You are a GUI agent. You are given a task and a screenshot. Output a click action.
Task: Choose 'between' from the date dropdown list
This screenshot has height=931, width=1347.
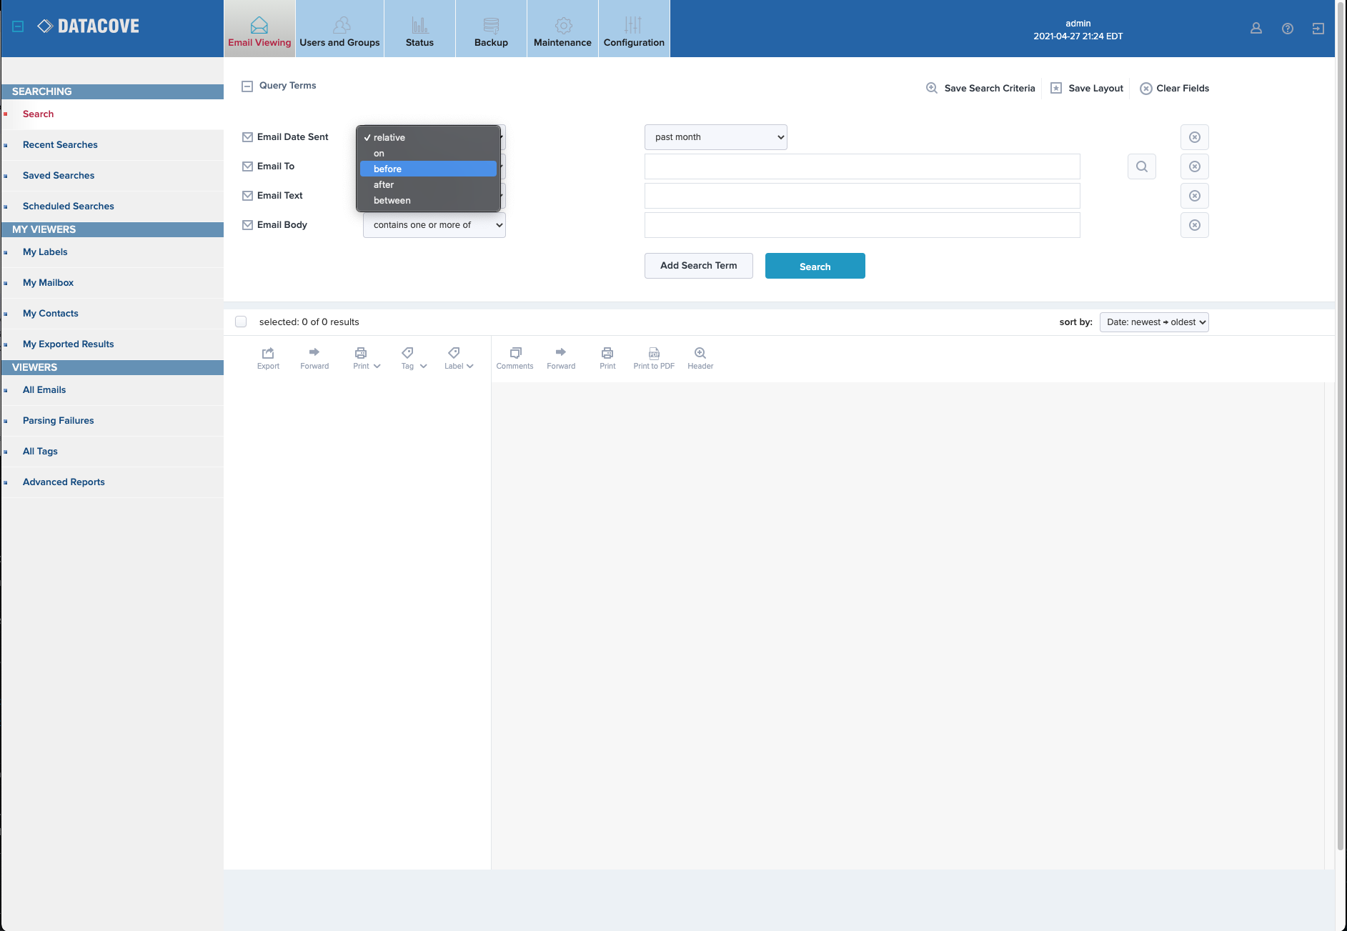pos(392,201)
